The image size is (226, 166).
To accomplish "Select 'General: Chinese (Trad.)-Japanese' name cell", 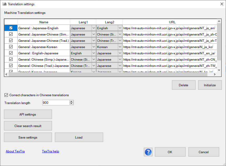I will pyautogui.click(x=44, y=66).
